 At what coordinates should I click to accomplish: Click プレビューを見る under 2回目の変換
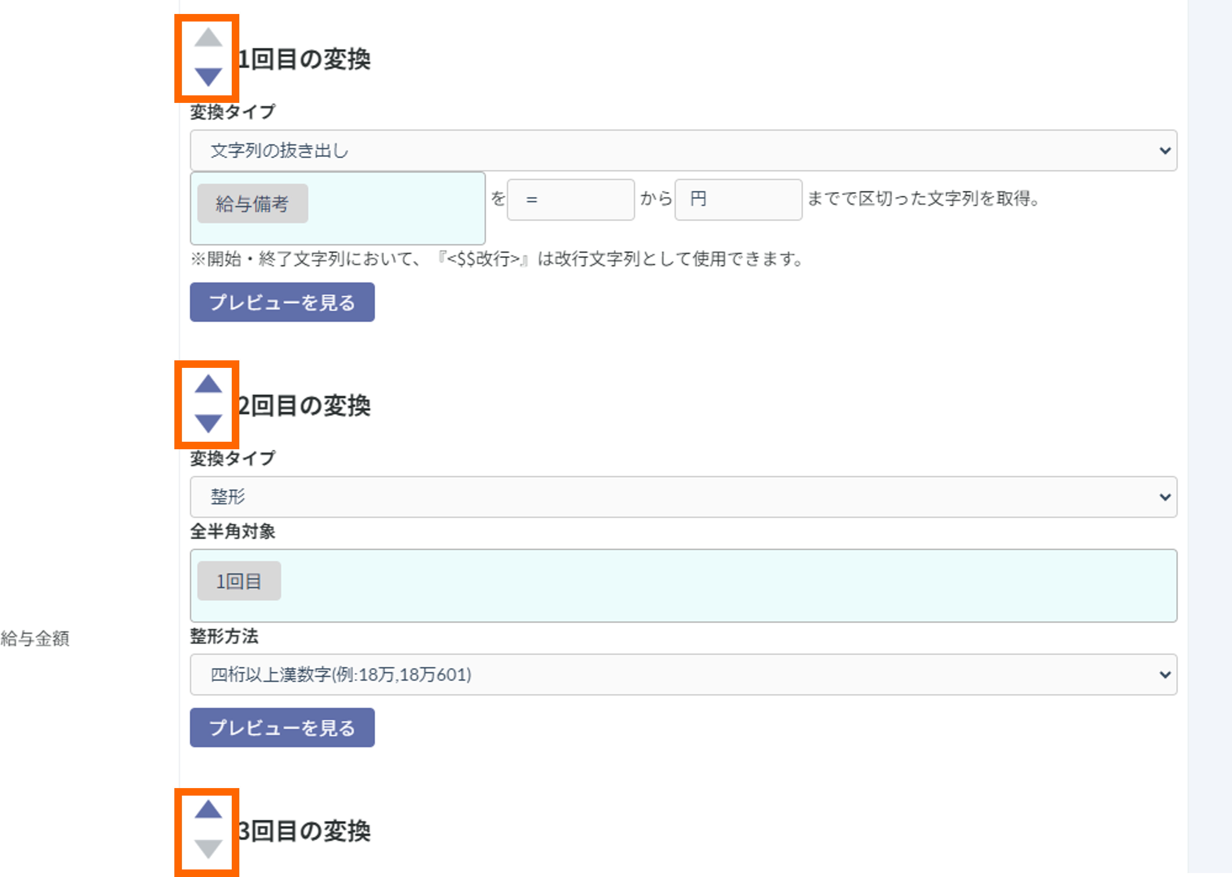pos(282,728)
